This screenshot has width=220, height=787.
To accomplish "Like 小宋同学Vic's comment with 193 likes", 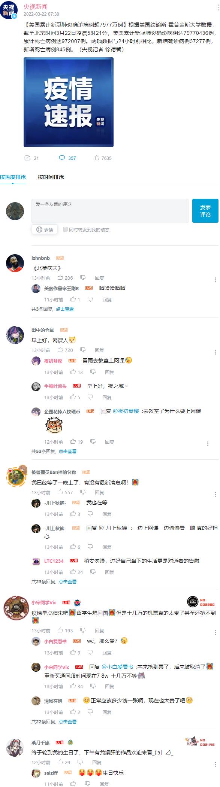I will [60, 630].
